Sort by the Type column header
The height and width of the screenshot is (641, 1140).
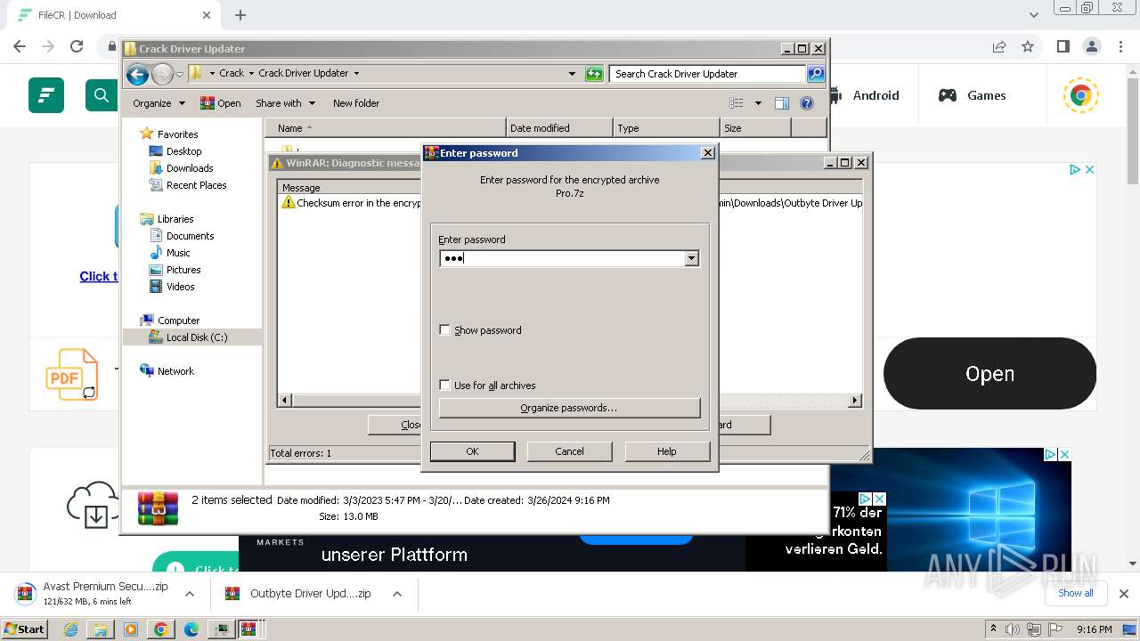coord(666,128)
